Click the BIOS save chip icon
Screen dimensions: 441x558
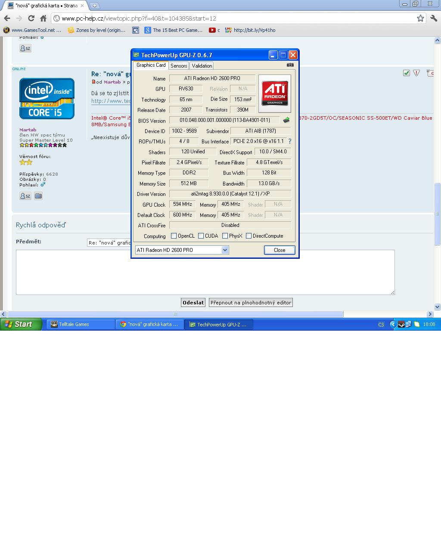pos(286,120)
